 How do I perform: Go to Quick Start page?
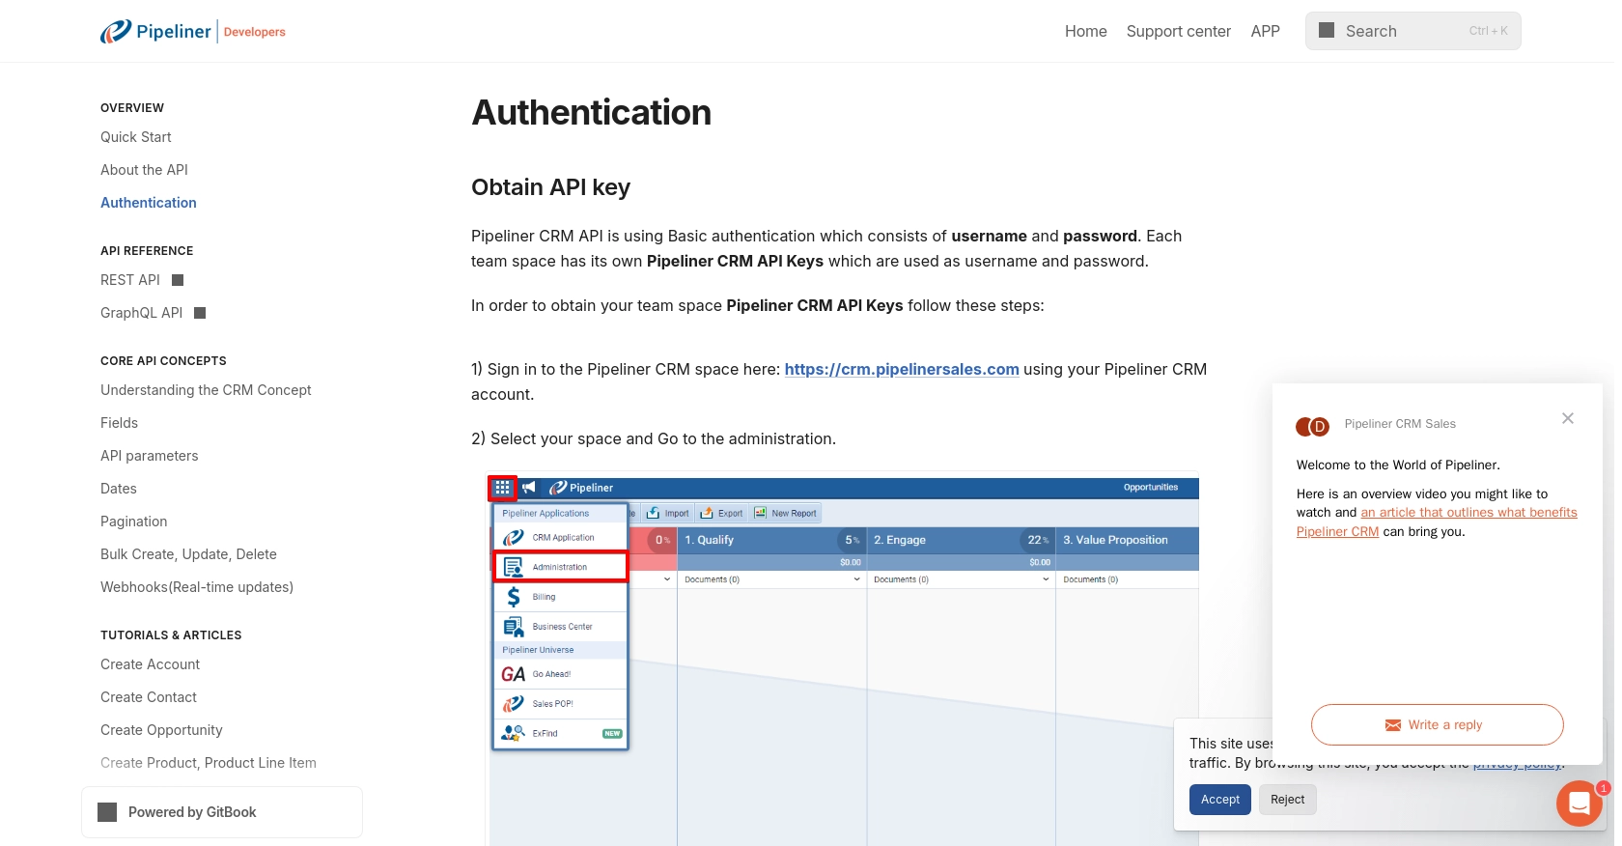pos(136,137)
